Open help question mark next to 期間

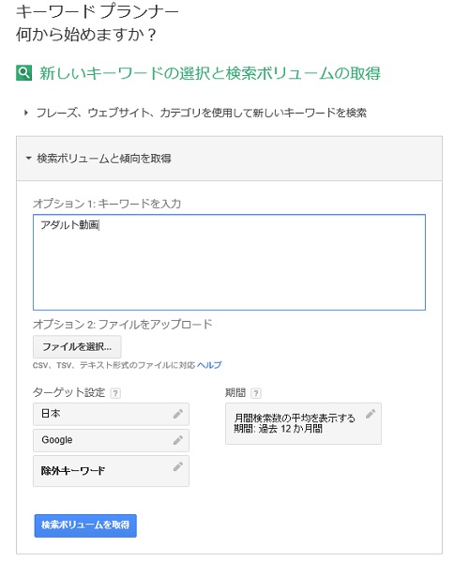(x=256, y=393)
